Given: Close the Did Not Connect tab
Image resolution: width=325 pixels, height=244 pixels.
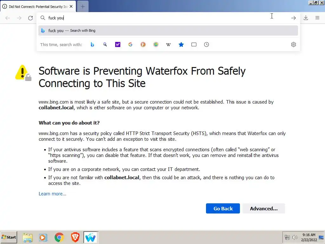Looking at the screenshot, I should click(71, 6).
